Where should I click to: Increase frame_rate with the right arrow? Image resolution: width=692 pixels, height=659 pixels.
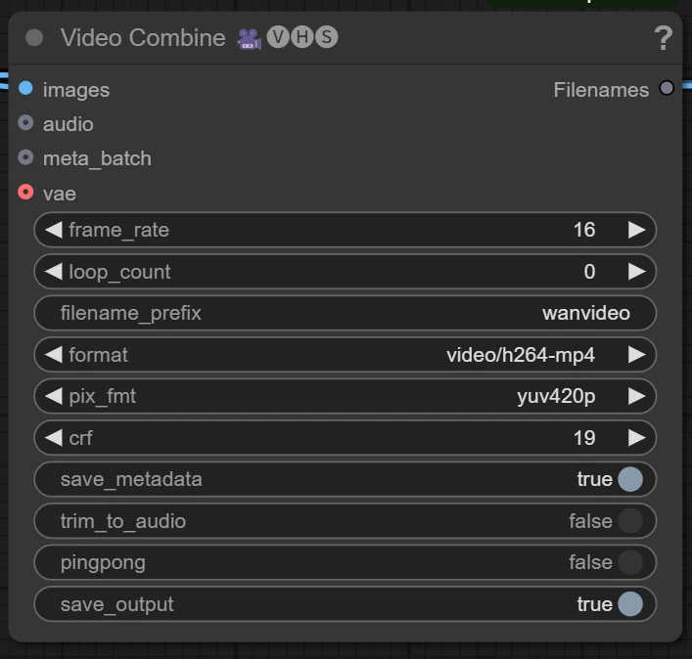(637, 230)
